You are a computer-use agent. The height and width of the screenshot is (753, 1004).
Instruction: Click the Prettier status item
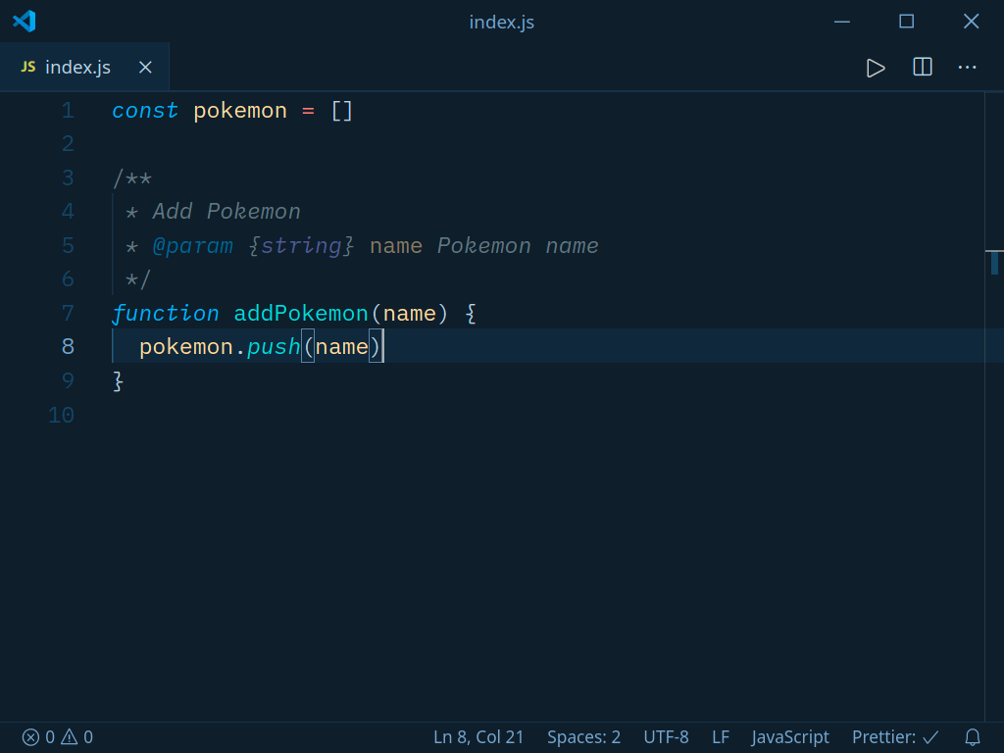coord(895,737)
